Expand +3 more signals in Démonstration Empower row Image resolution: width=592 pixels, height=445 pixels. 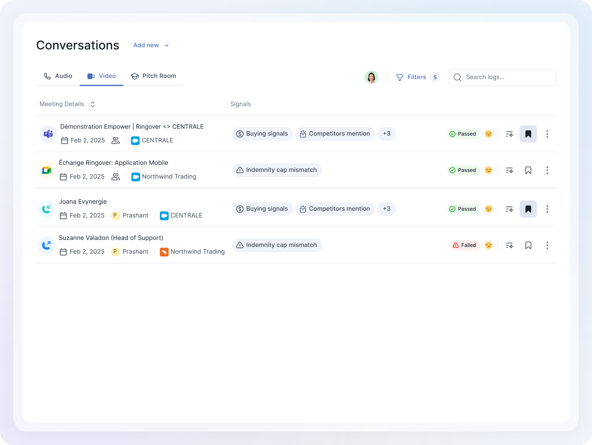click(386, 134)
